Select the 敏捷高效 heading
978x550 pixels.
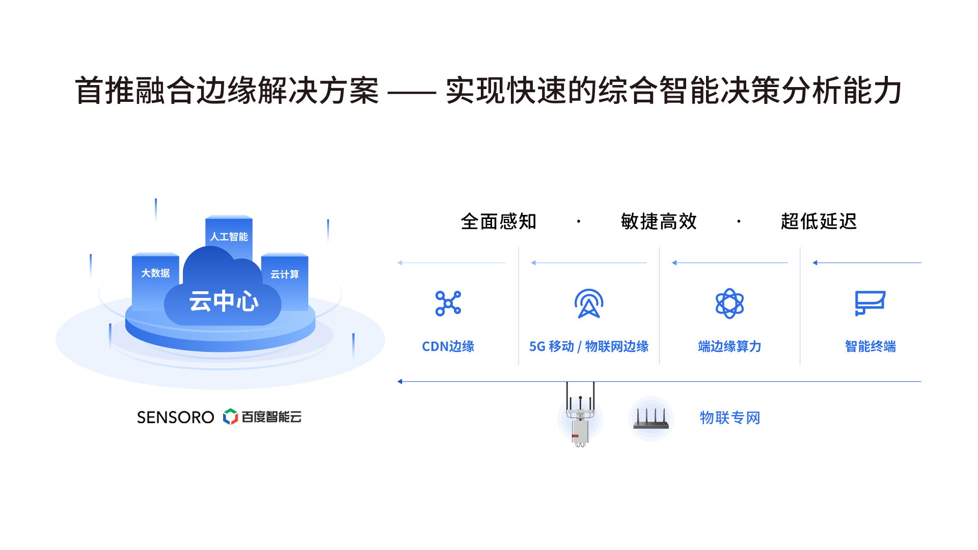pyautogui.click(x=659, y=222)
